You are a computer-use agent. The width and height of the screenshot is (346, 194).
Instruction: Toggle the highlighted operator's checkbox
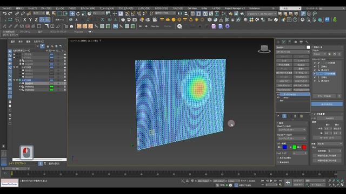coord(315,74)
